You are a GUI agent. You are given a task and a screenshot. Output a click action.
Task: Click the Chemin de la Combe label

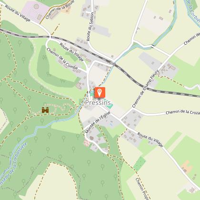click(62, 59)
